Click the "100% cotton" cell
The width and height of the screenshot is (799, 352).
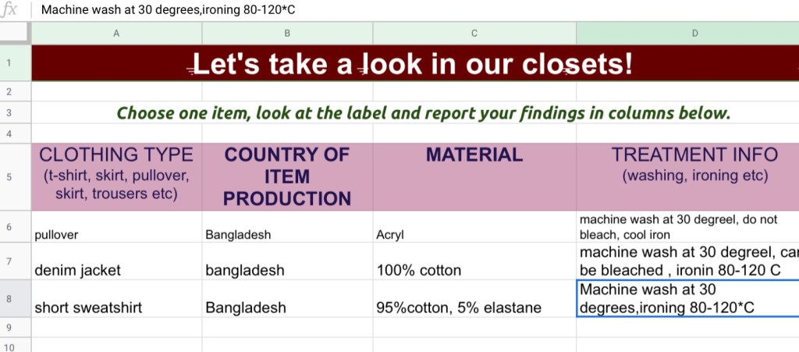(474, 270)
